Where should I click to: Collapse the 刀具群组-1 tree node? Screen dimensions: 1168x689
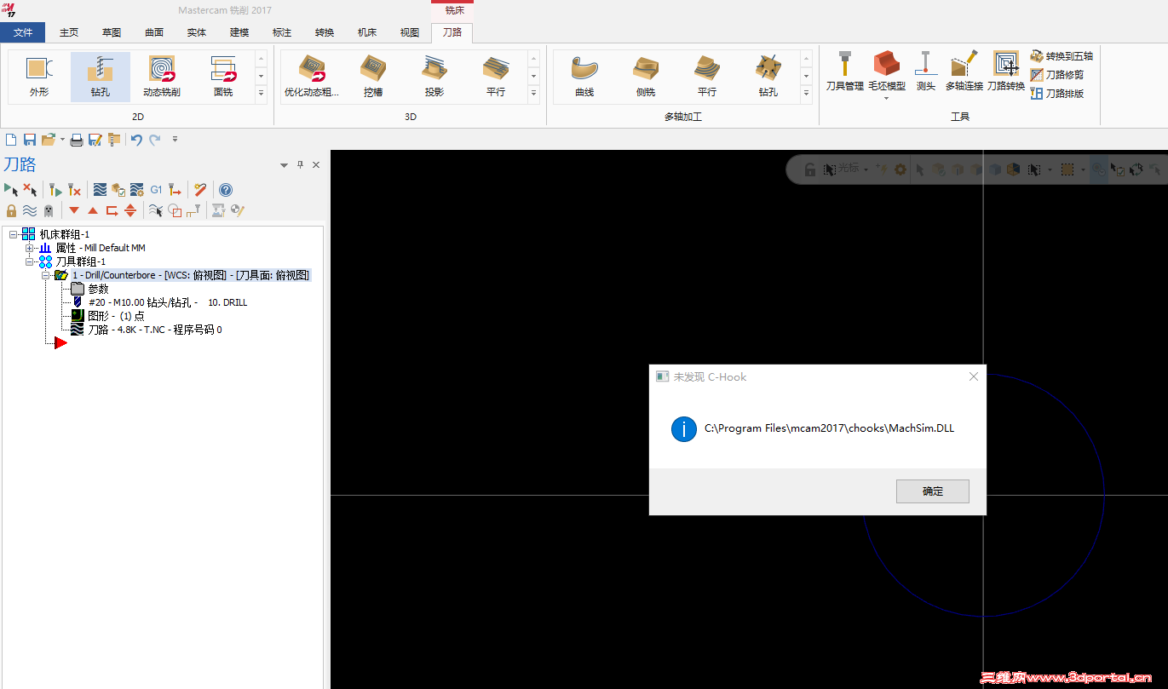click(x=30, y=261)
